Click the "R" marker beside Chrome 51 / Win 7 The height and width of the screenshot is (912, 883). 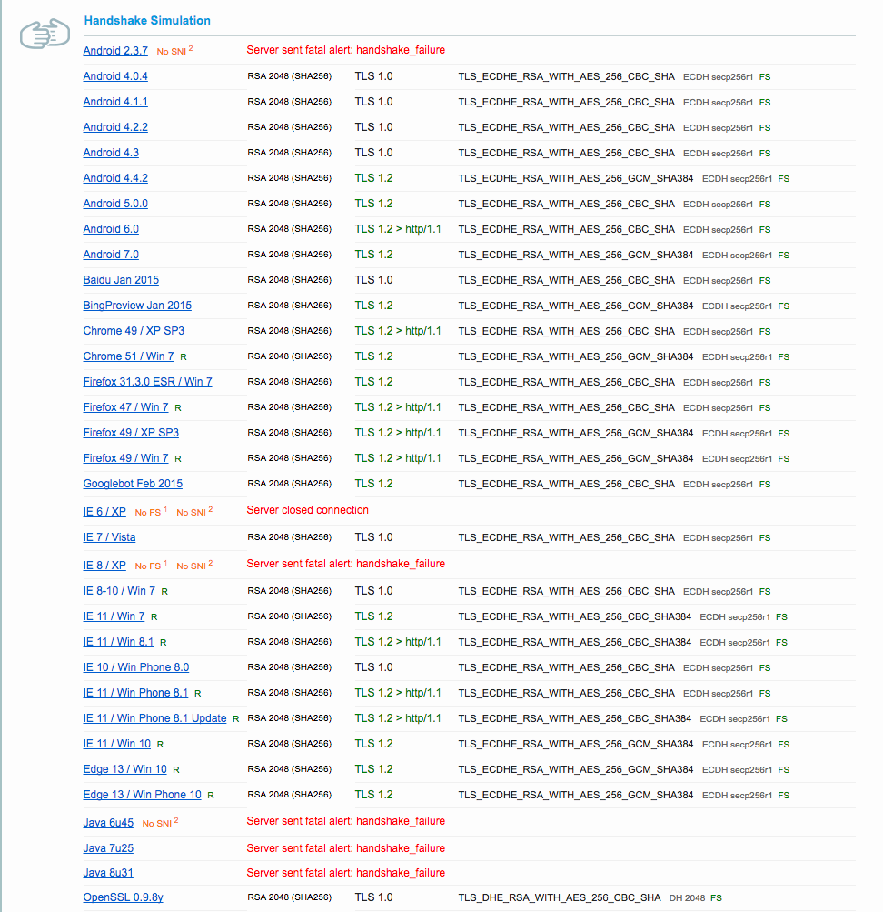coord(184,357)
